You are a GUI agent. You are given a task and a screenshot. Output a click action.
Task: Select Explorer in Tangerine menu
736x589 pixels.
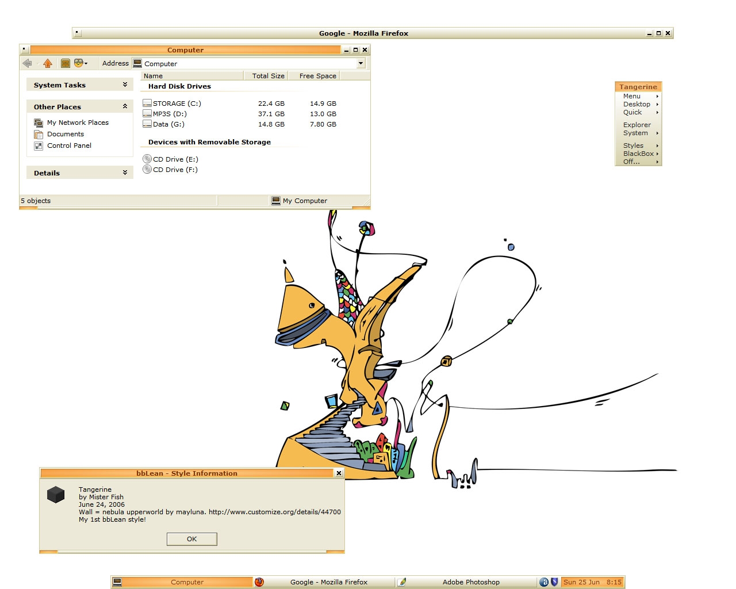[638, 125]
